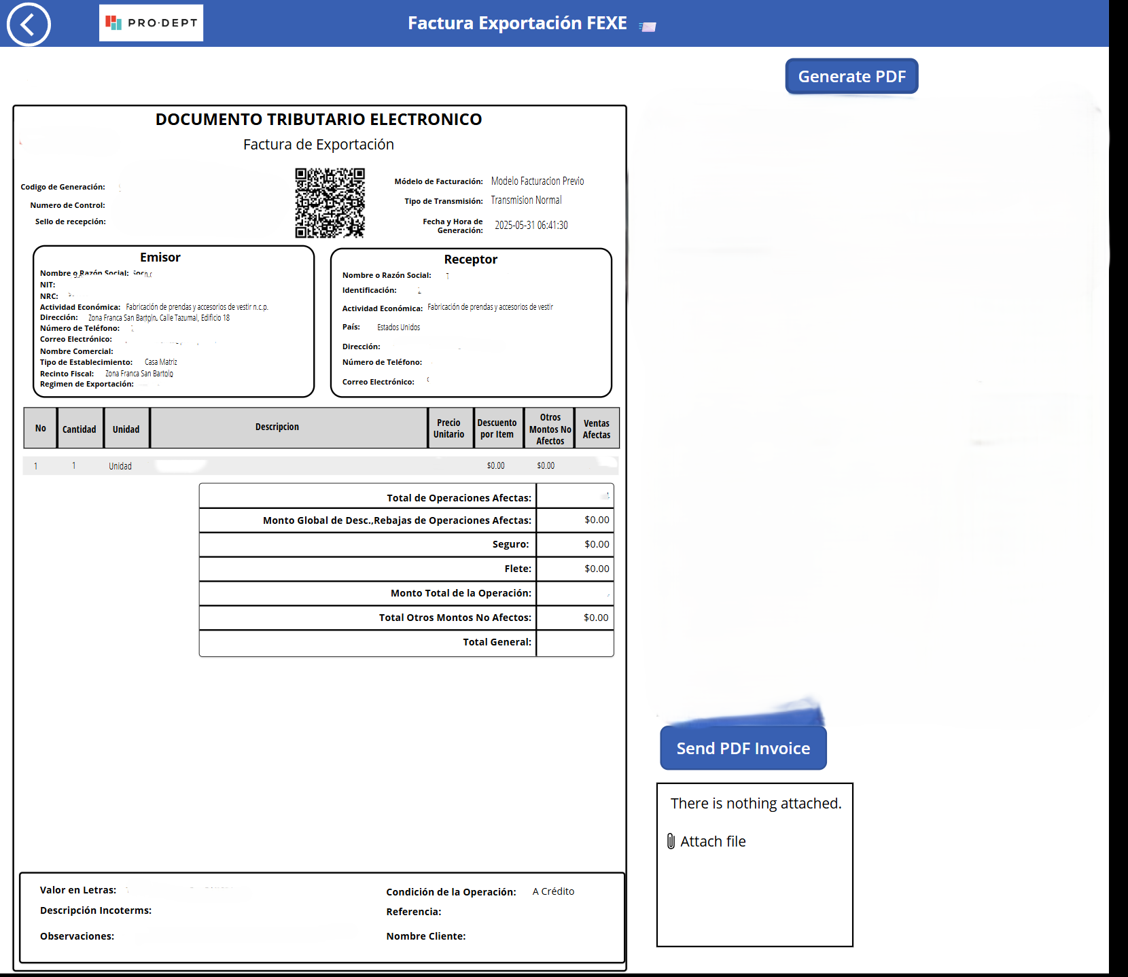Open the Attach file link
Viewport: 1128px width, 977px height.
pos(713,841)
